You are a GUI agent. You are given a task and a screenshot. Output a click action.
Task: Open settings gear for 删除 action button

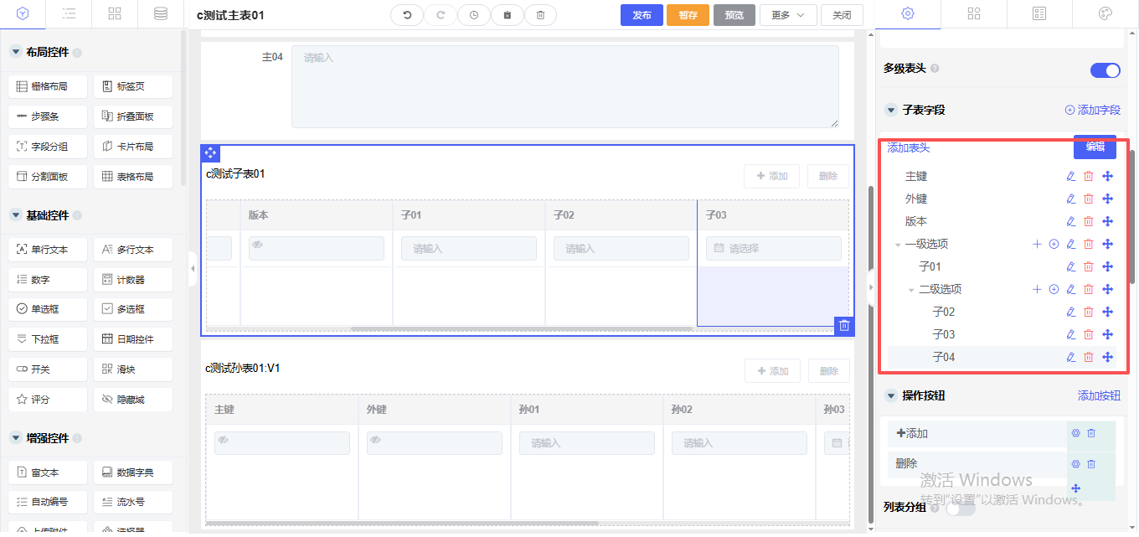[1075, 463]
